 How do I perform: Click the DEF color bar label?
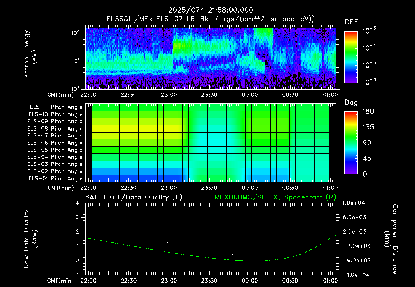(351, 22)
